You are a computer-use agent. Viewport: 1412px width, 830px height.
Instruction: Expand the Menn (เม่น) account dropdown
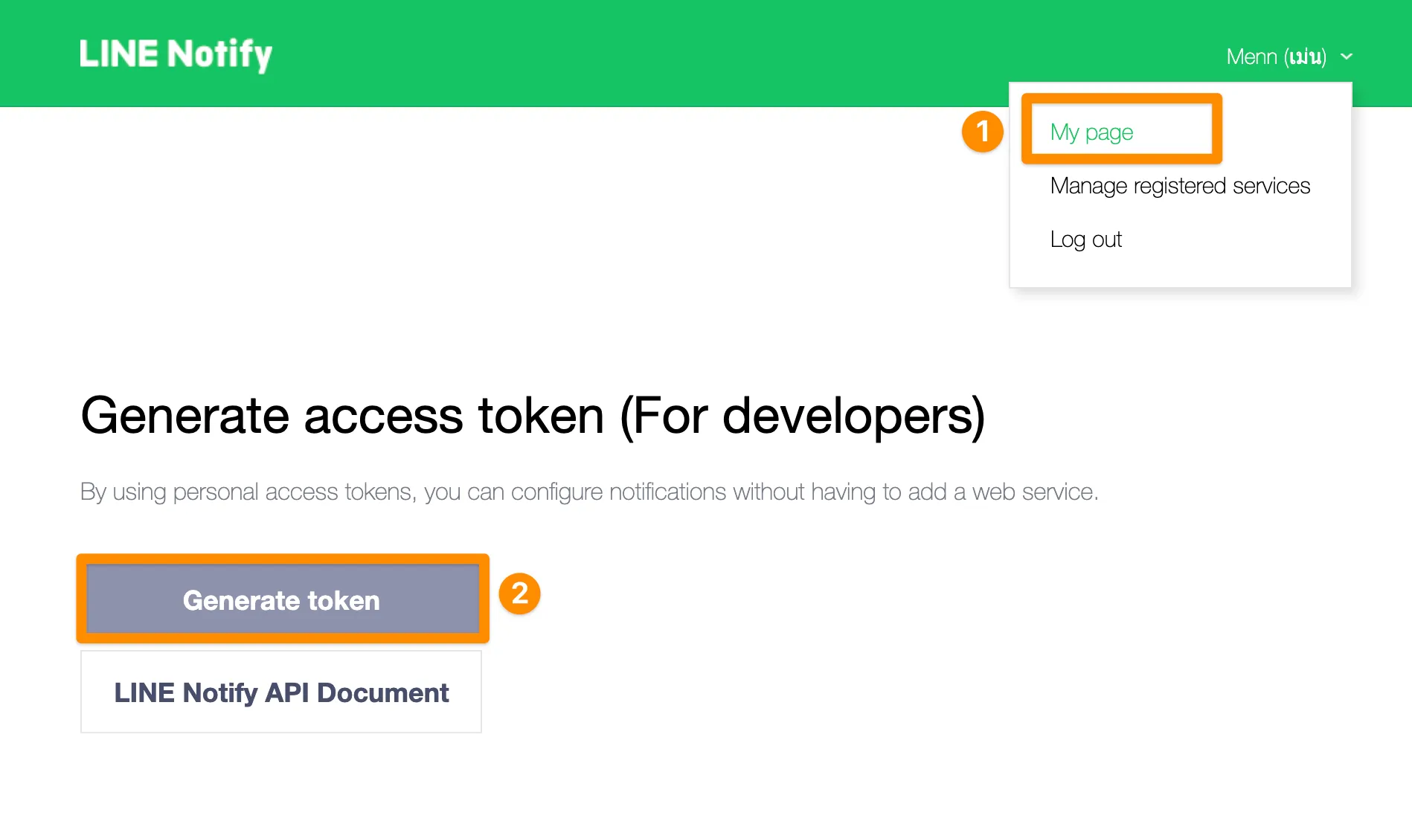click(x=1277, y=56)
